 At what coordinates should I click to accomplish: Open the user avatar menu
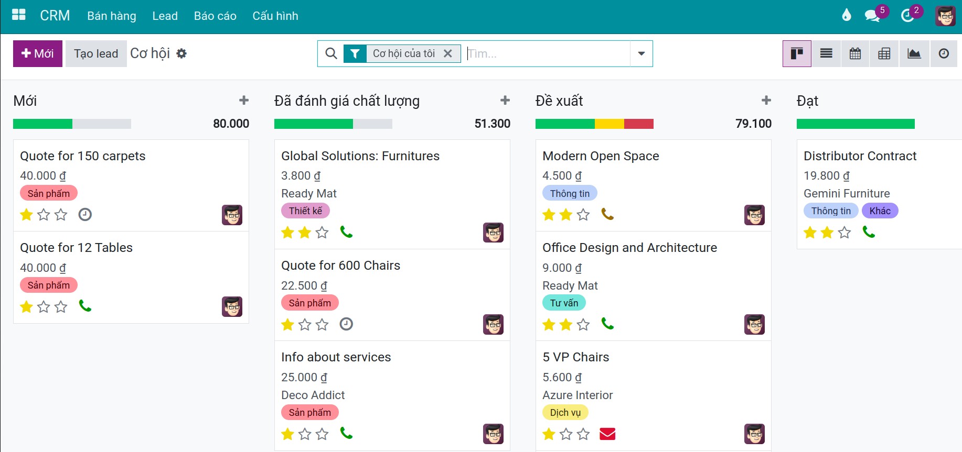pos(945,16)
